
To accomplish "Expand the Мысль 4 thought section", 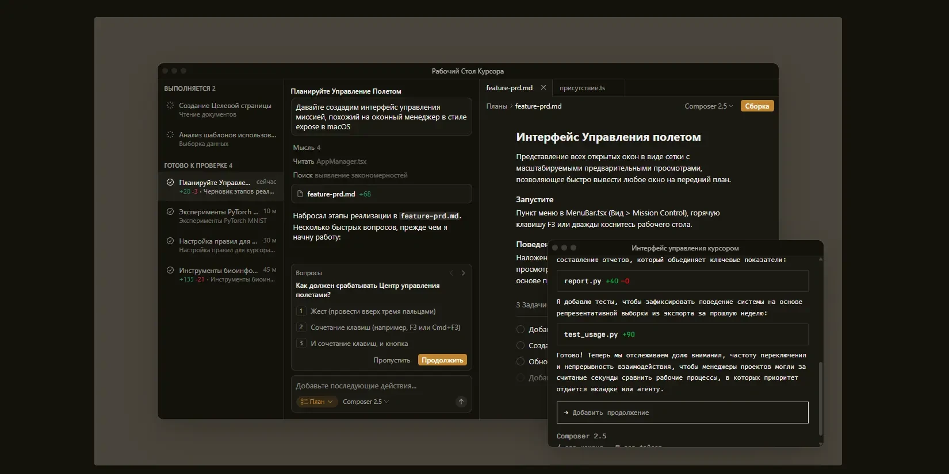I will pyautogui.click(x=307, y=148).
